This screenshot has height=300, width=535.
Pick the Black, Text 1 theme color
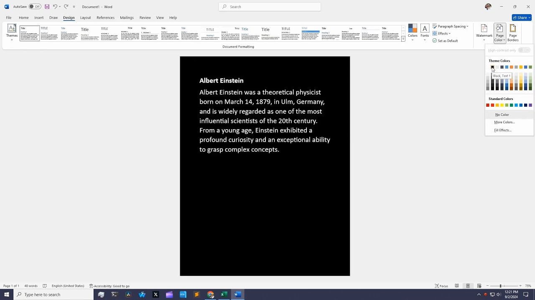tap(492, 67)
